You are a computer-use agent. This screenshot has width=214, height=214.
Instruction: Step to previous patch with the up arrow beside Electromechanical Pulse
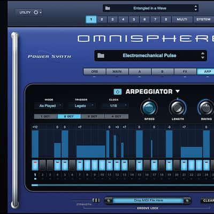(203, 53)
